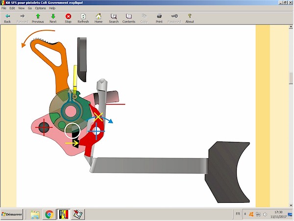Click the vertical scrollbar thumb

(291, 78)
